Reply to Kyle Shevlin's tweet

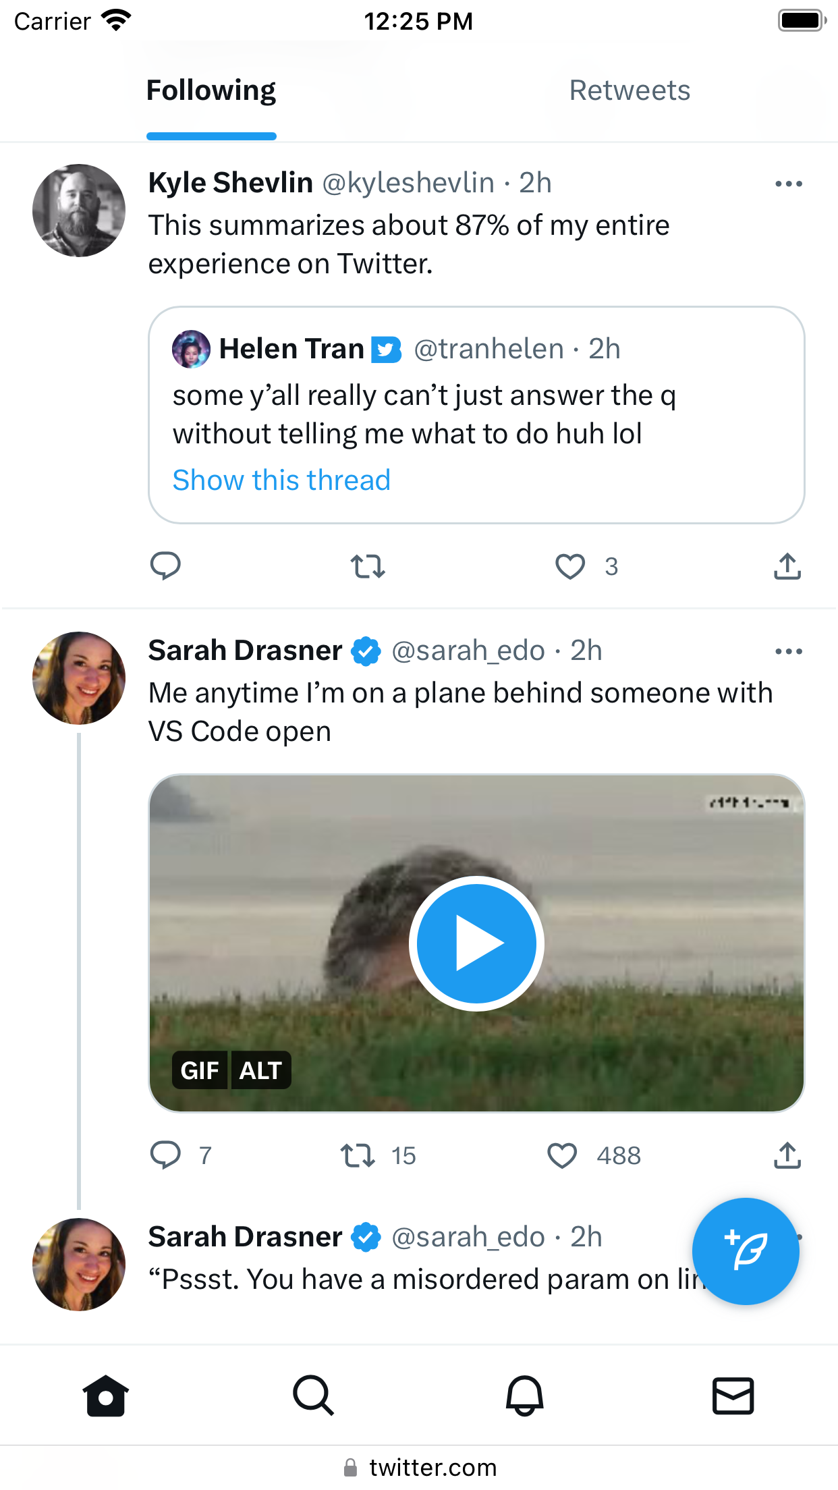click(165, 565)
